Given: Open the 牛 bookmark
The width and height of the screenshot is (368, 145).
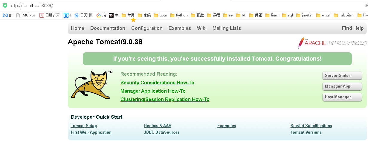Looking at the screenshot, I should pos(114,15).
